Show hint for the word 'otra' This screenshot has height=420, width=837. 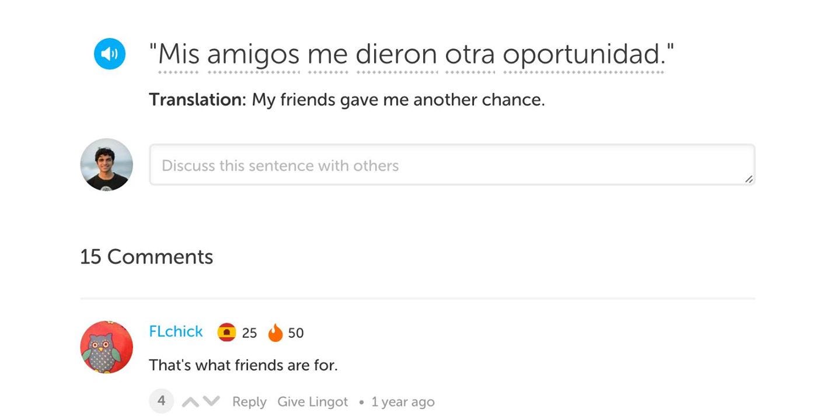(470, 54)
